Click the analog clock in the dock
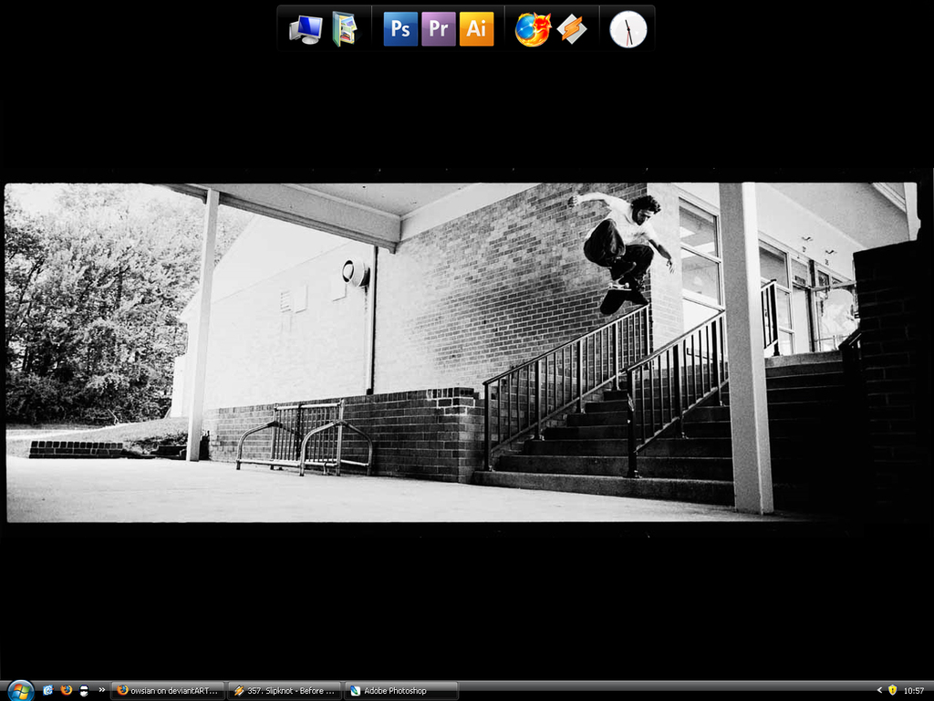 coord(628,28)
